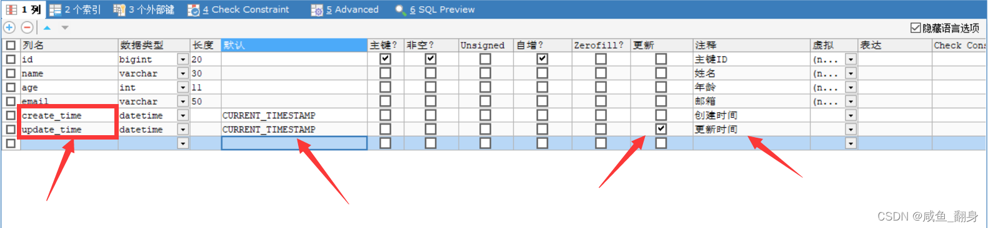Viewport: 988px width, 228px height.
Task: Select the update_time row checkbox
Action: tap(11, 130)
